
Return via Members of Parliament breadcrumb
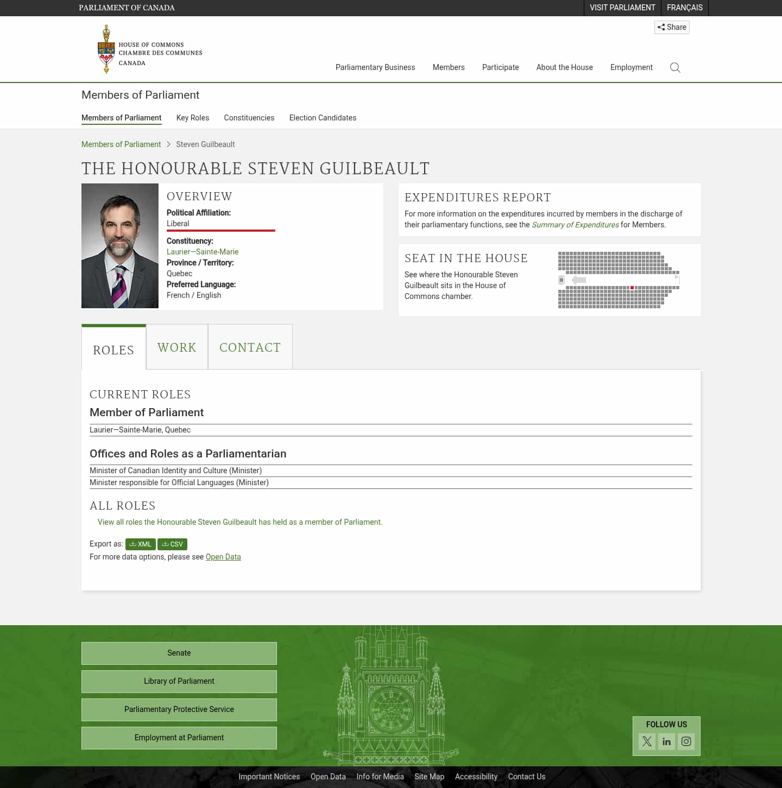121,144
